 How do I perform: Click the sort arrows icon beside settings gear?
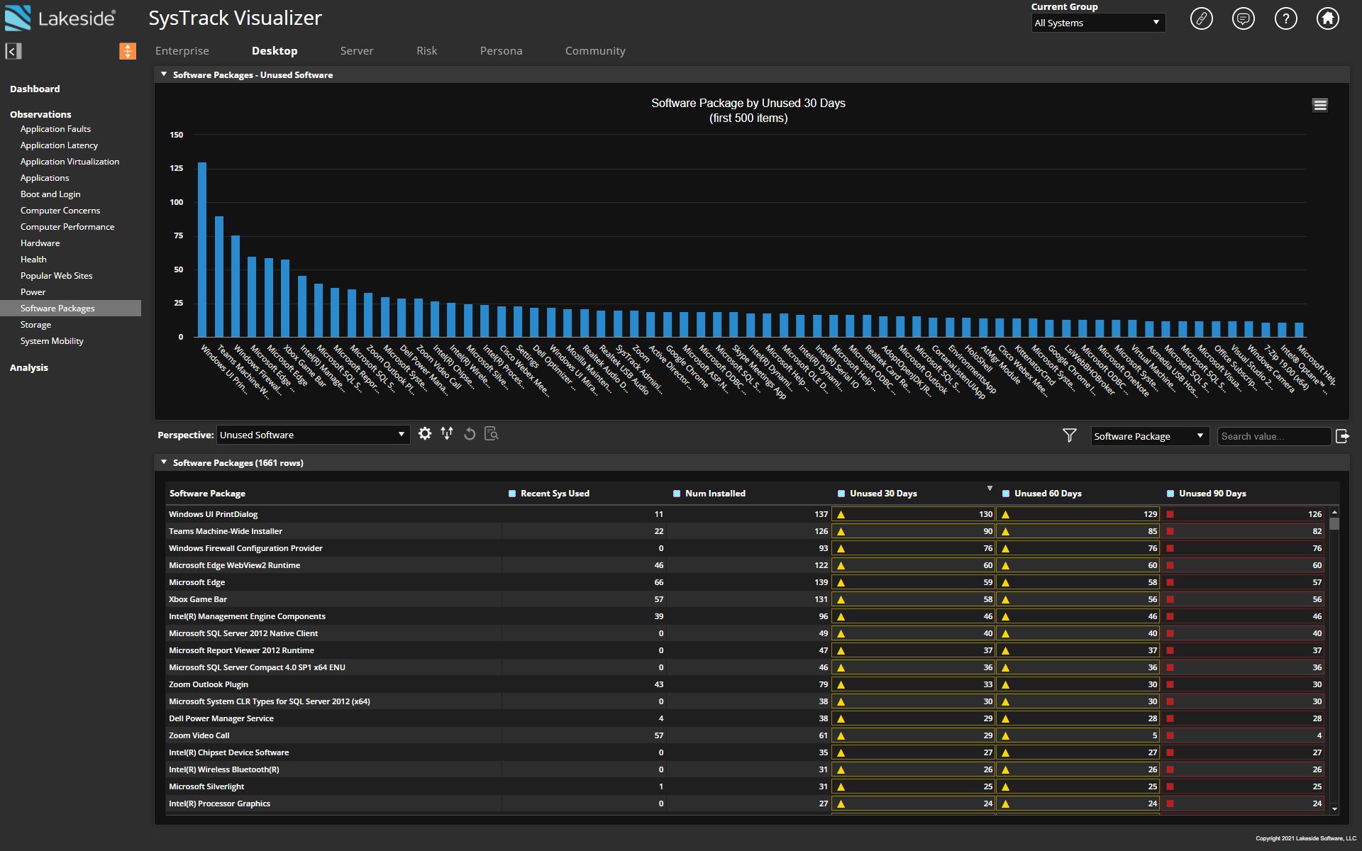point(446,433)
